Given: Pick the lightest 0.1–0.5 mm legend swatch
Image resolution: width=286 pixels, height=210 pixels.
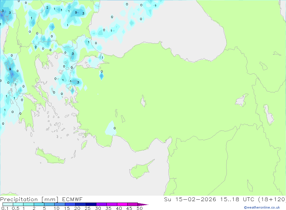Looking at the screenshot, I should click(8, 204).
